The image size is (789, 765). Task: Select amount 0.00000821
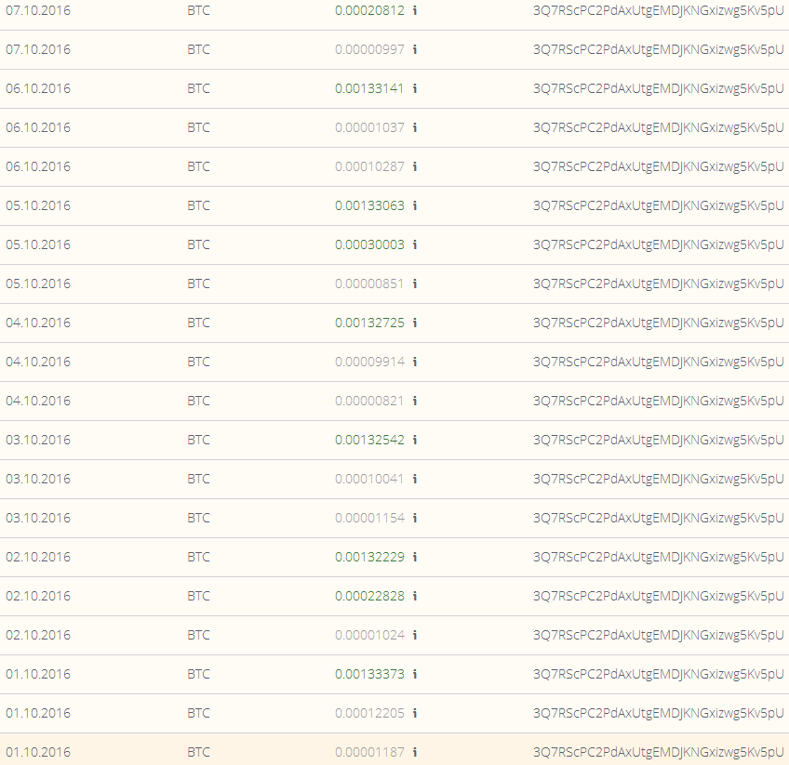tap(369, 401)
